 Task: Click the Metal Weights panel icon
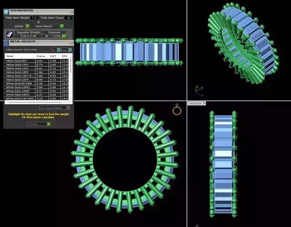[6, 43]
